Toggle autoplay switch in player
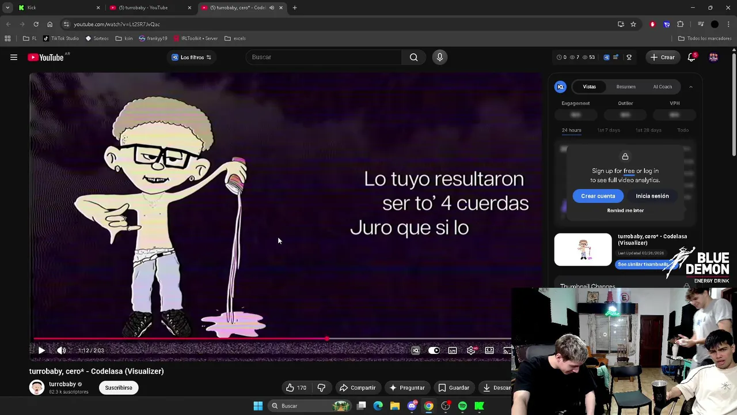Screen dimensions: 737x415 (x=434, y=350)
